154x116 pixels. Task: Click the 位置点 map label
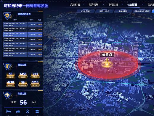(107, 55)
